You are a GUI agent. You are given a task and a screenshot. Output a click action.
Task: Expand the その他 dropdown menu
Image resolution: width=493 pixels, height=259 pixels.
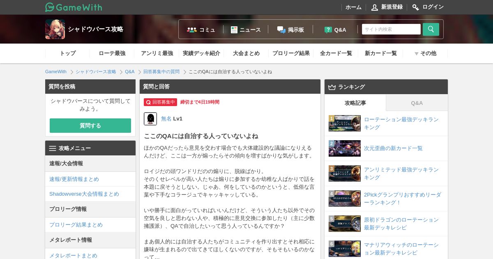[425, 53]
